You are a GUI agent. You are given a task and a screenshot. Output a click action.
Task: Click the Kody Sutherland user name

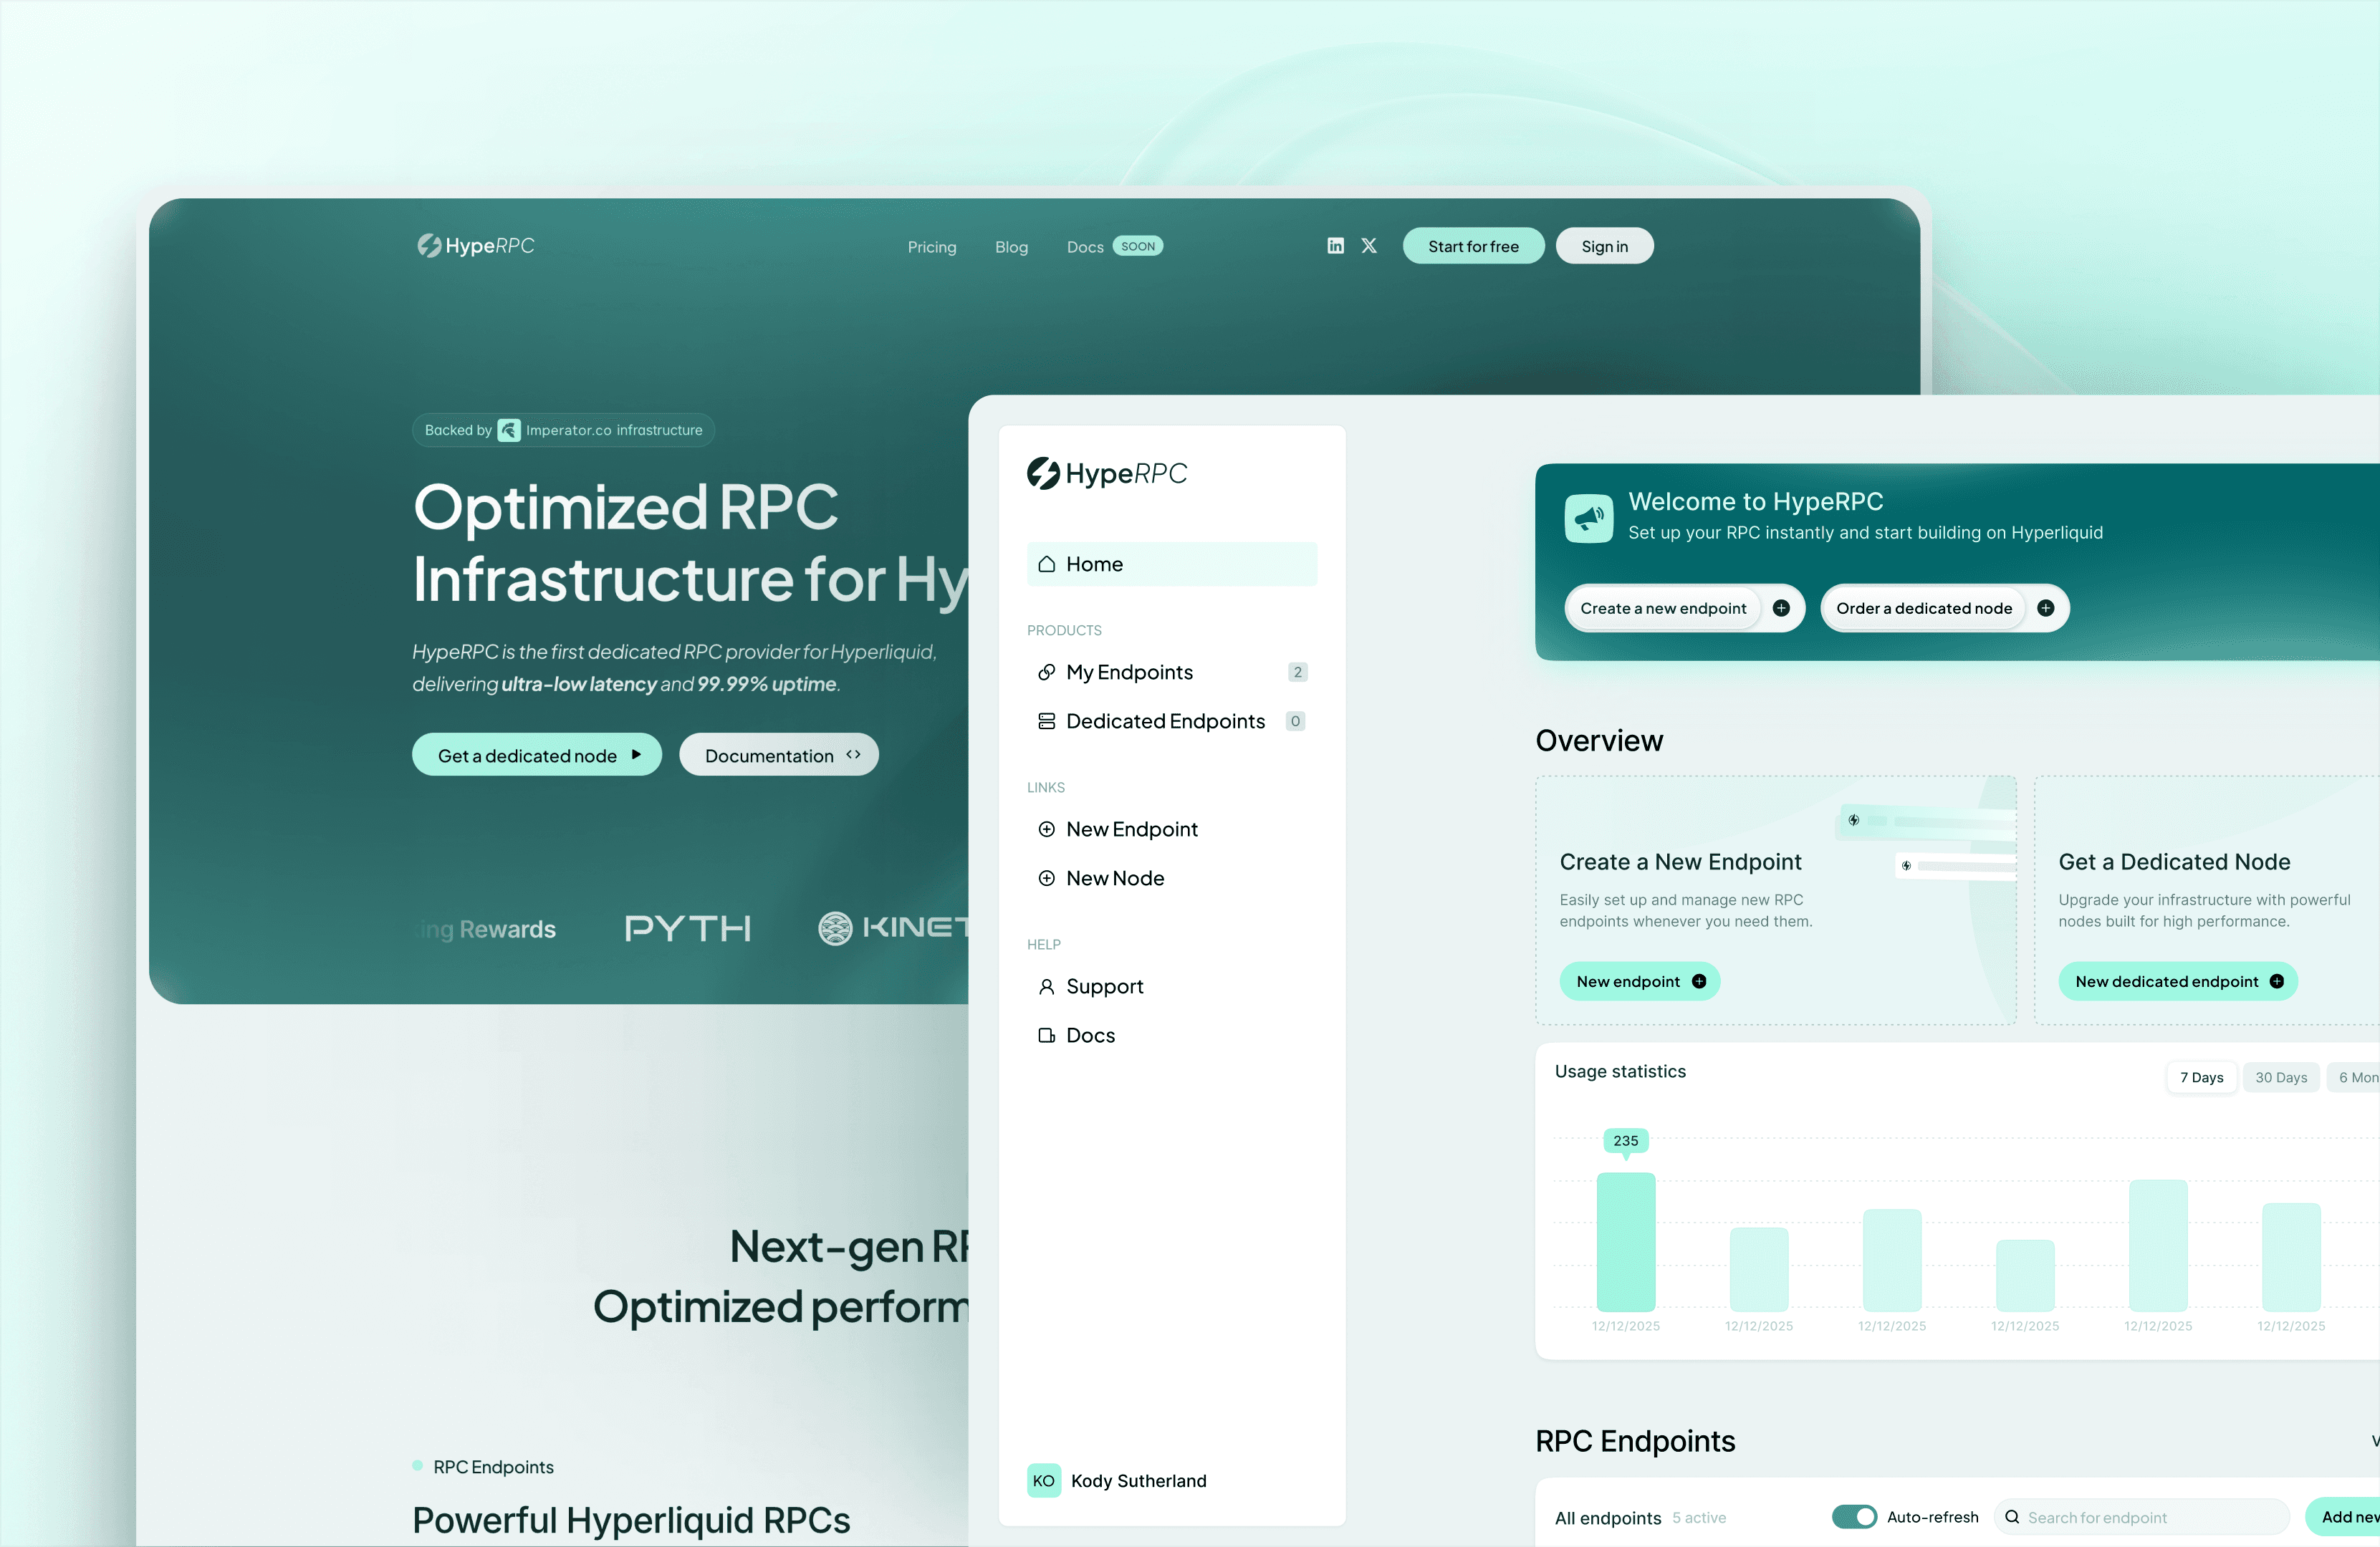[x=1139, y=1481]
